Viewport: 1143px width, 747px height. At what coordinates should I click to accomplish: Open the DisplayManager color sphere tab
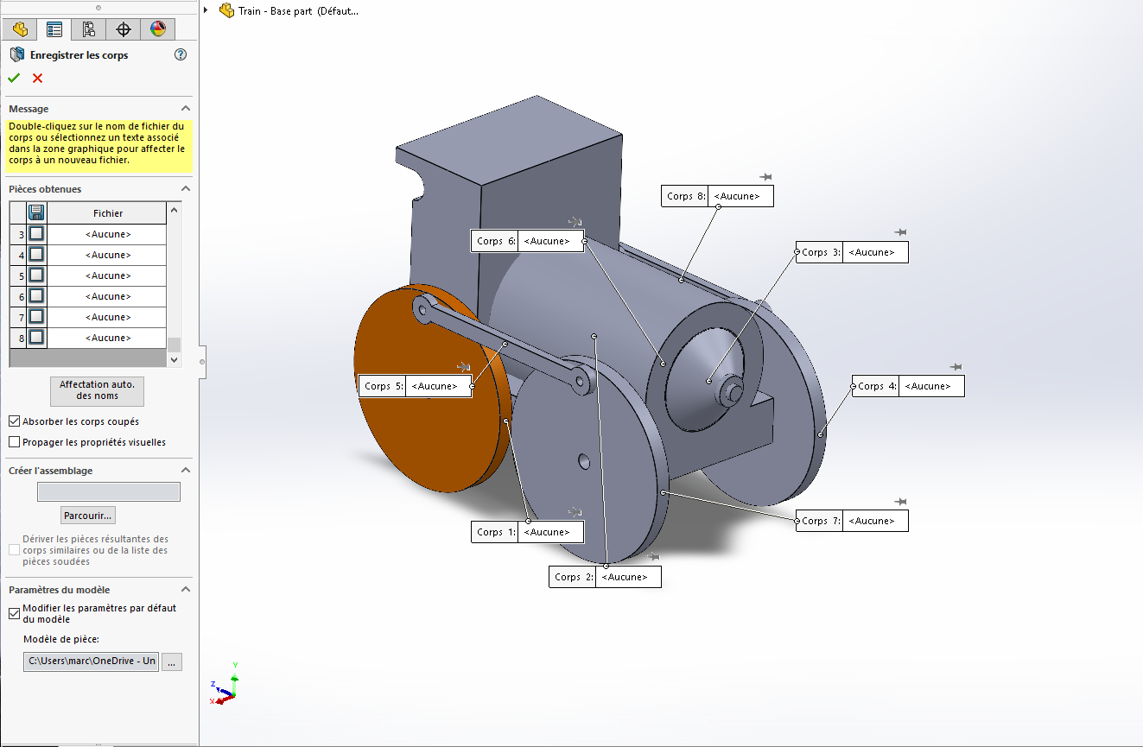[157, 29]
